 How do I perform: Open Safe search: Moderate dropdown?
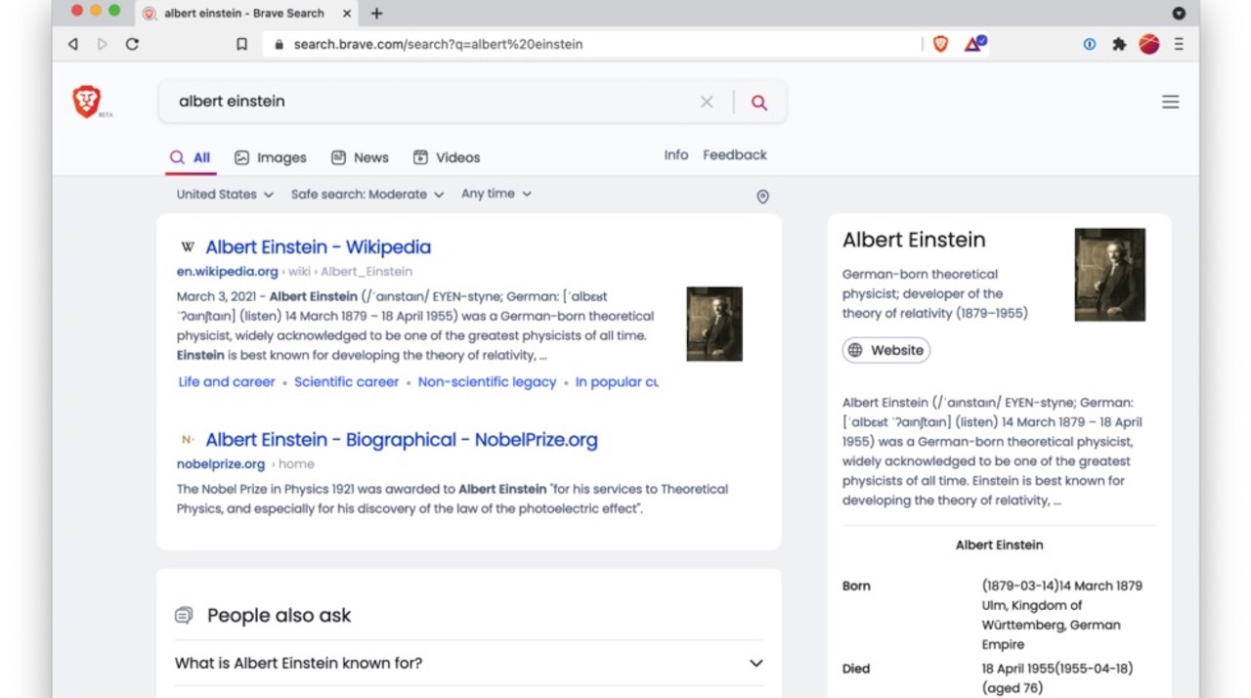[x=367, y=195]
